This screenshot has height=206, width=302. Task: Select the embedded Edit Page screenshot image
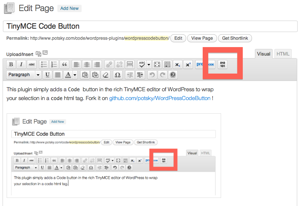(x=114, y=156)
